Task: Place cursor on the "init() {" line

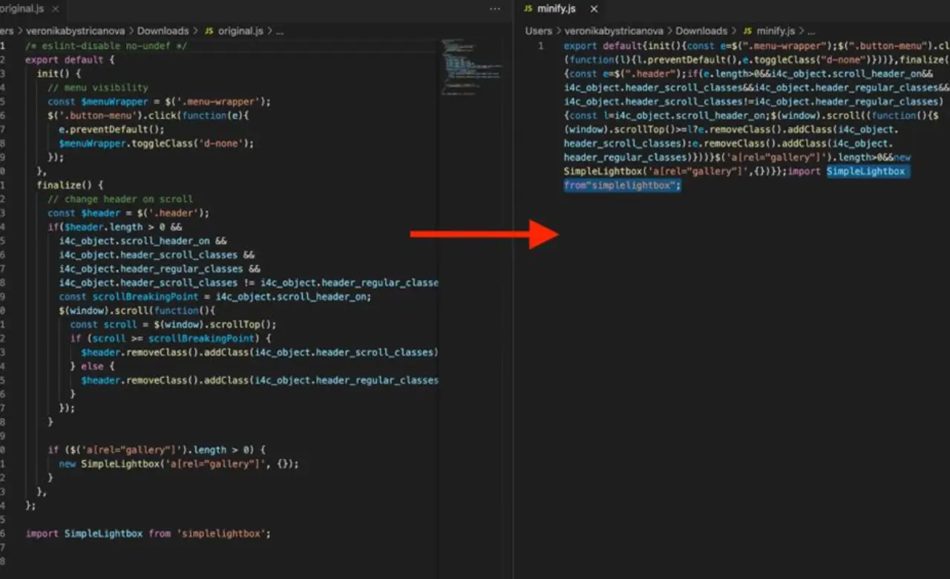Action: point(59,73)
